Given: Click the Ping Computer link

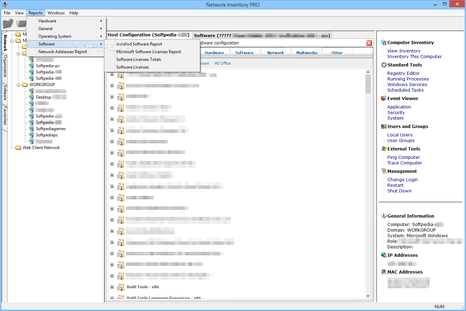Looking at the screenshot, I should click(404, 157).
